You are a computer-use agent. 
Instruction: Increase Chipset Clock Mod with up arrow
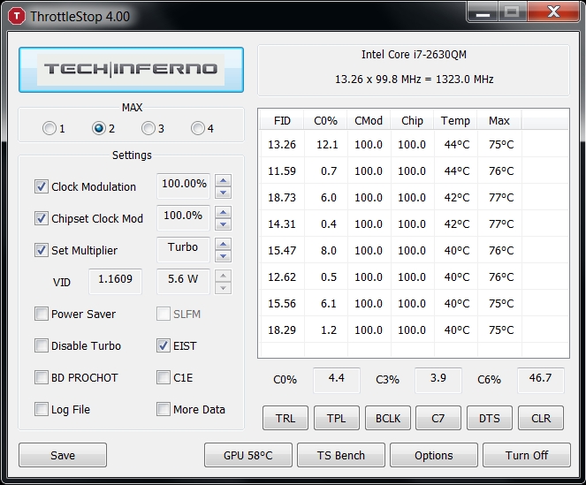click(x=223, y=212)
